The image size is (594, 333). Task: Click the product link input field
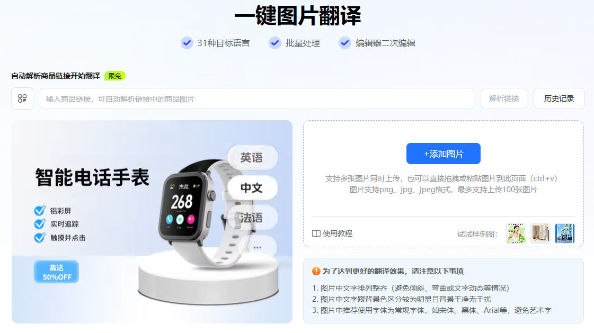coord(257,99)
